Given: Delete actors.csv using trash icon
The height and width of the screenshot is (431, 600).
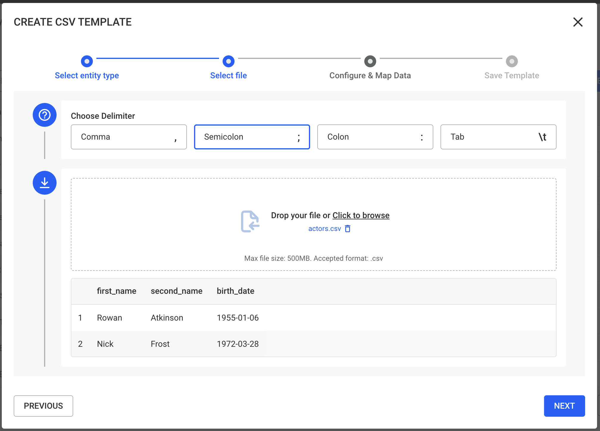Looking at the screenshot, I should 348,229.
